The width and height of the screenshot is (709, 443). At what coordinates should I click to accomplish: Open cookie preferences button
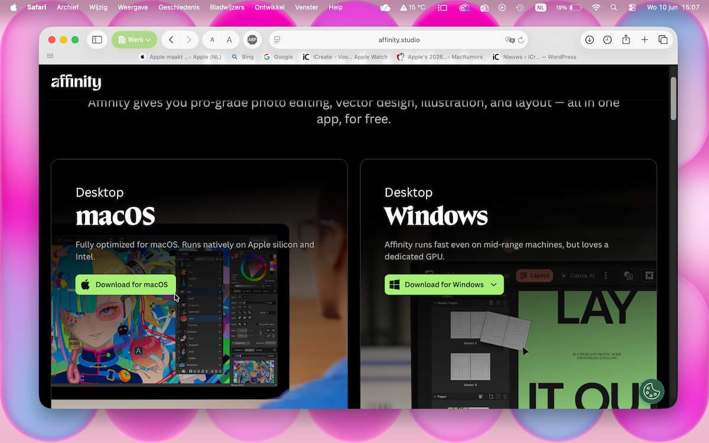pos(652,391)
